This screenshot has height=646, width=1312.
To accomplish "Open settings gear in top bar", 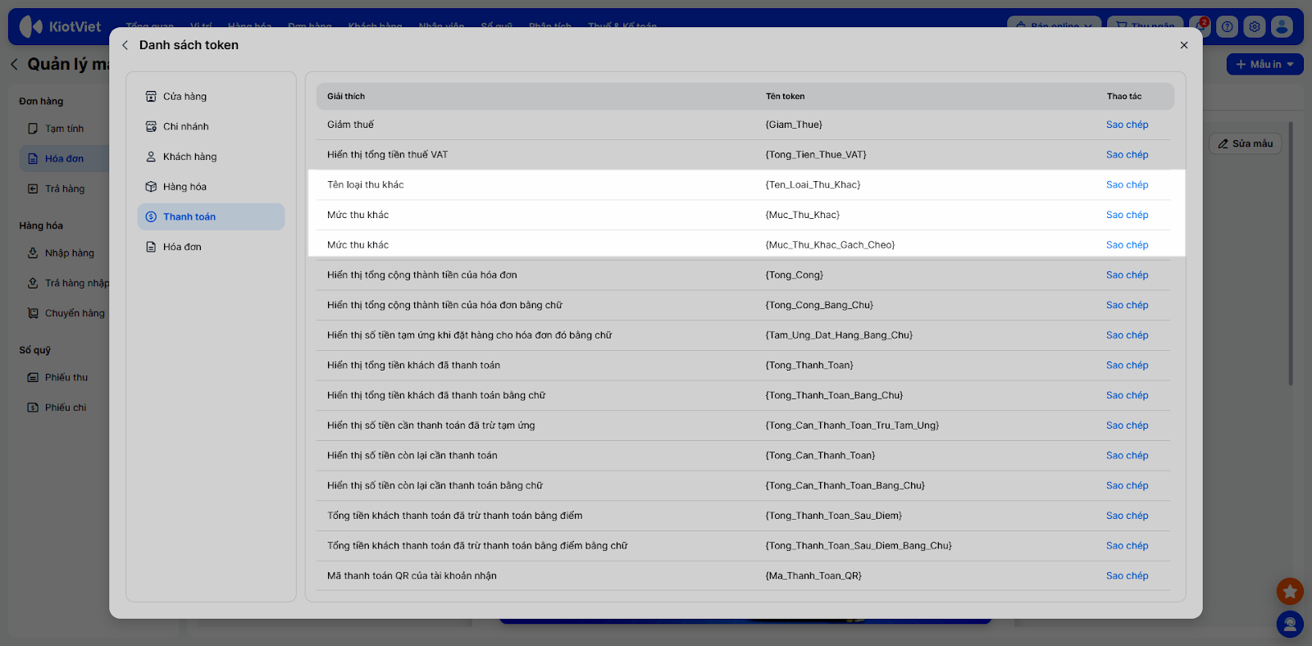I will pos(1255,26).
